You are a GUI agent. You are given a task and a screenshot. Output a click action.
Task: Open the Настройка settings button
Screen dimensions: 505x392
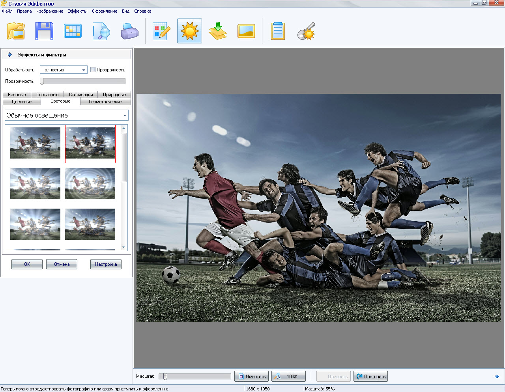(x=106, y=264)
